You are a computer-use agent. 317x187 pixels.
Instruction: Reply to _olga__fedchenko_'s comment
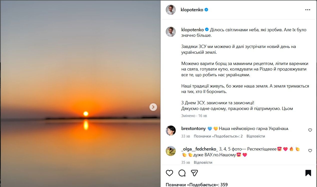(x=203, y=162)
